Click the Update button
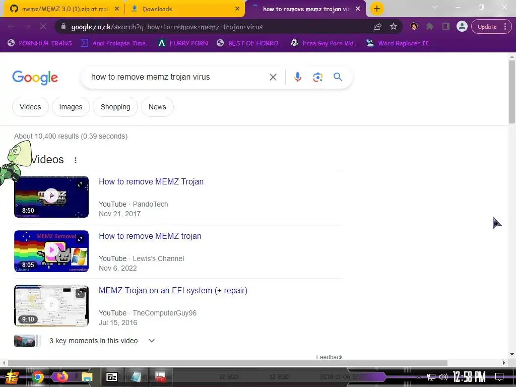 pyautogui.click(x=487, y=27)
